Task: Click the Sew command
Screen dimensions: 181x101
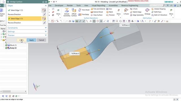Action: (x=109, y=9)
